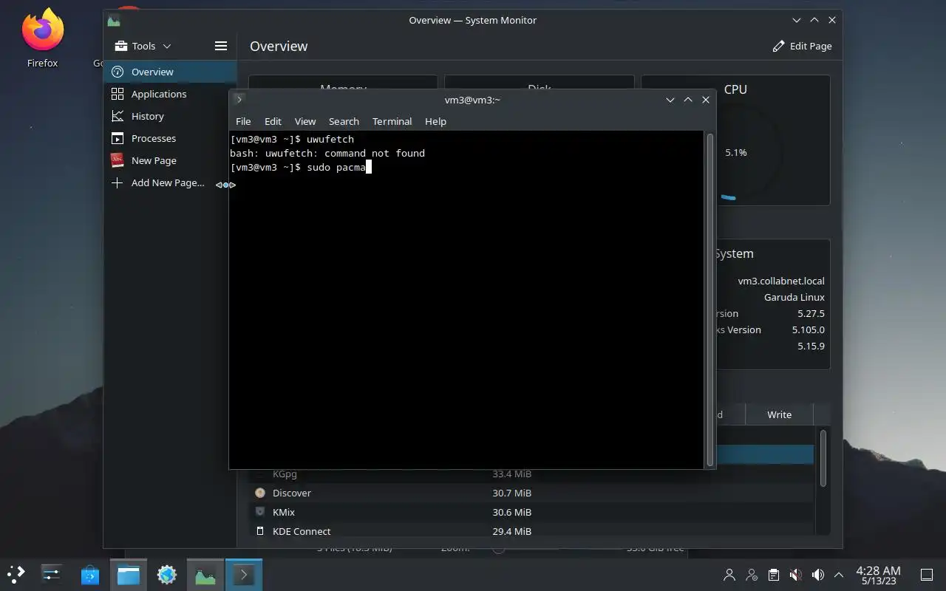Click the Write column header
The height and width of the screenshot is (591, 946).
click(779, 414)
